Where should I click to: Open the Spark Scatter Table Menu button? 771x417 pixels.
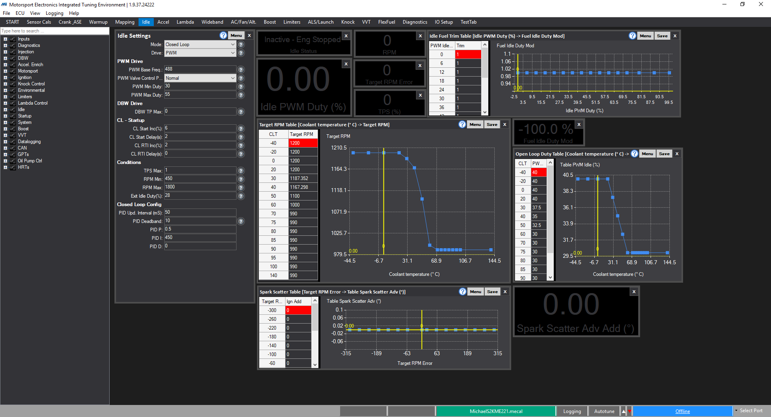tap(475, 291)
